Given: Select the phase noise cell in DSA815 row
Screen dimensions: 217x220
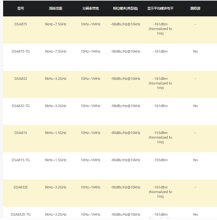Looking at the screenshot, I should point(125,133).
